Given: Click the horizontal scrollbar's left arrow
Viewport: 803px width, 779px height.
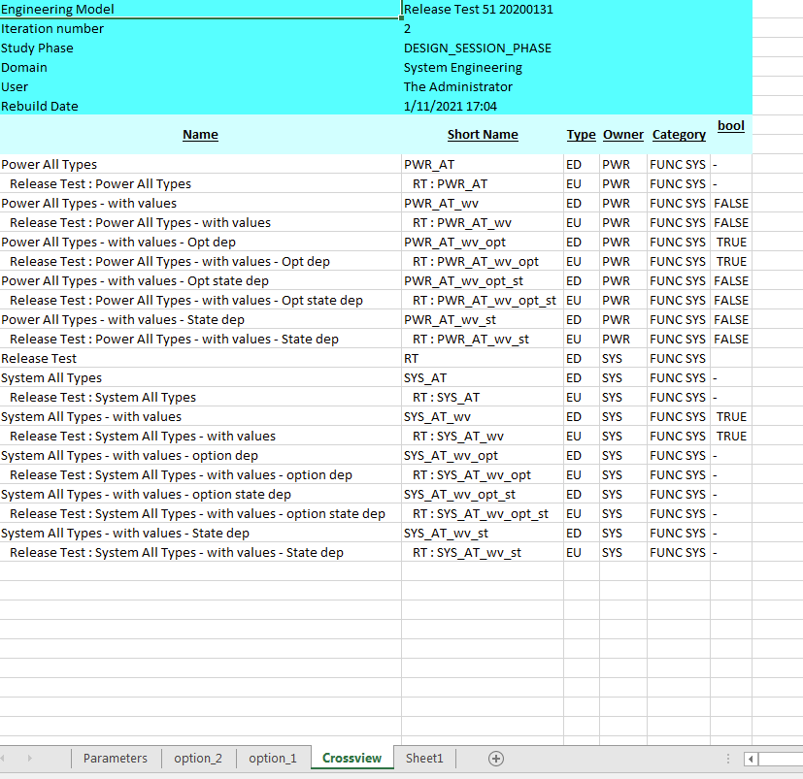Looking at the screenshot, I should pyautogui.click(x=750, y=760).
